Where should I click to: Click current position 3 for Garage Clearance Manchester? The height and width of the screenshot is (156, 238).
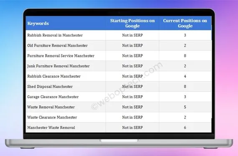(185, 97)
